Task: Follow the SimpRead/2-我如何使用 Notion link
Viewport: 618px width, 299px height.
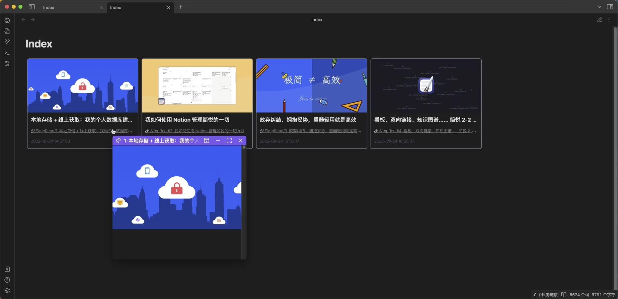Action: coord(195,131)
